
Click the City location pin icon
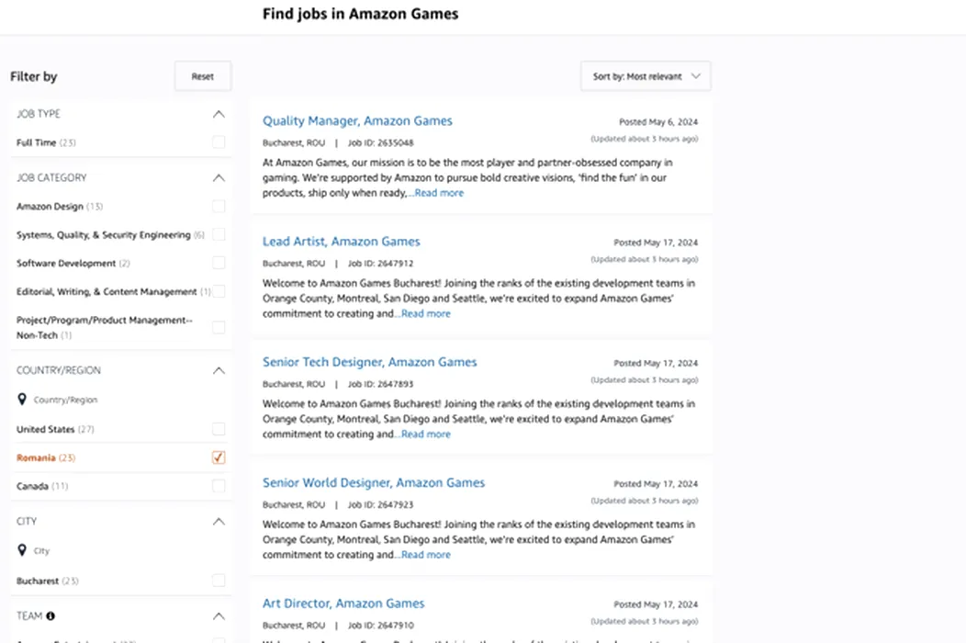click(x=22, y=550)
